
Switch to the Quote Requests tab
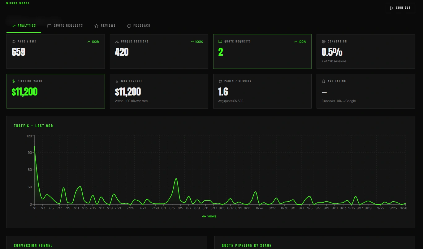tap(65, 26)
